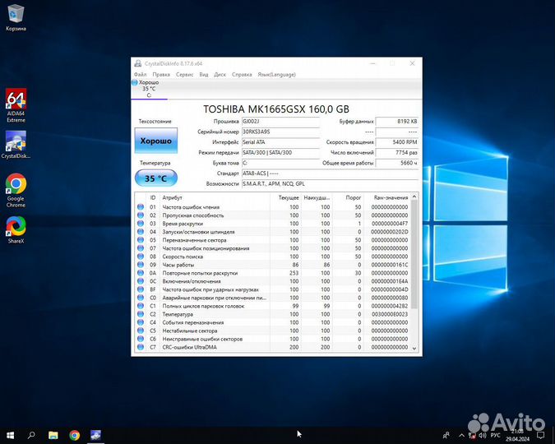
Task: Select row 0A Повторные попытки раскрутки
Action: click(x=272, y=273)
